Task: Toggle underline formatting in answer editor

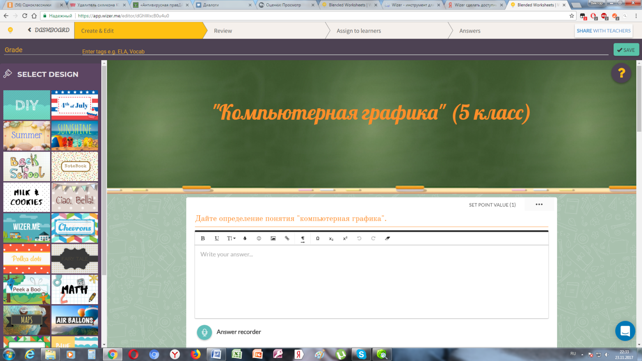Action: click(217, 238)
